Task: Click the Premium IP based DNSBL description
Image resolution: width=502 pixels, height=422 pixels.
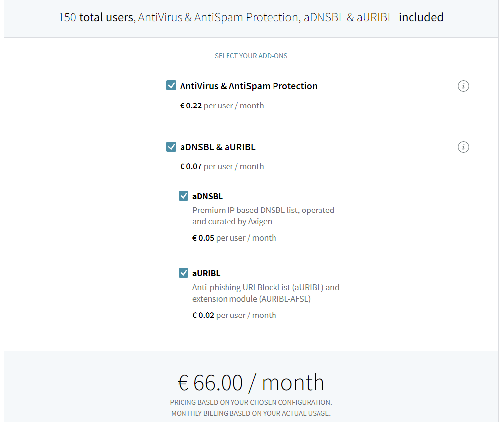Action: point(263,215)
